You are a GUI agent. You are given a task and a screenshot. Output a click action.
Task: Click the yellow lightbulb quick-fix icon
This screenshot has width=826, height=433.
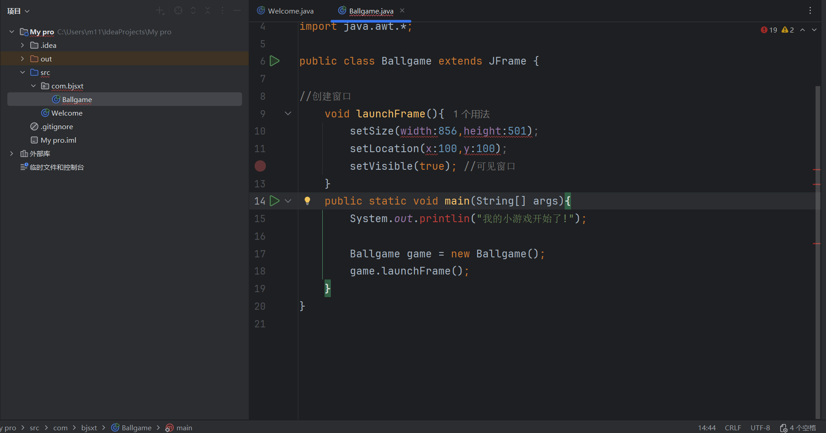pos(307,201)
